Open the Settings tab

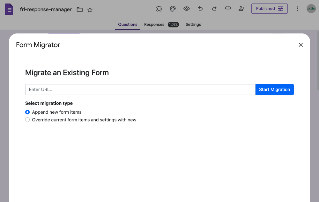click(x=193, y=24)
